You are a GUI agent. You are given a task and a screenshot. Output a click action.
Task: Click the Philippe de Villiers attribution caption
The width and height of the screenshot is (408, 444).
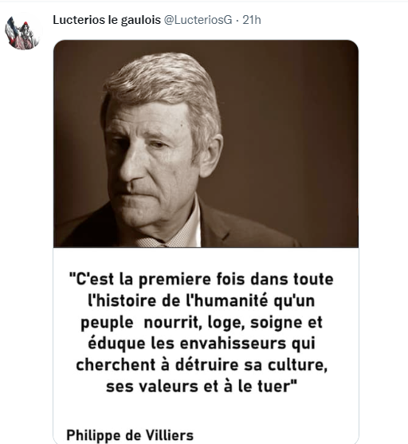pyautogui.click(x=130, y=435)
